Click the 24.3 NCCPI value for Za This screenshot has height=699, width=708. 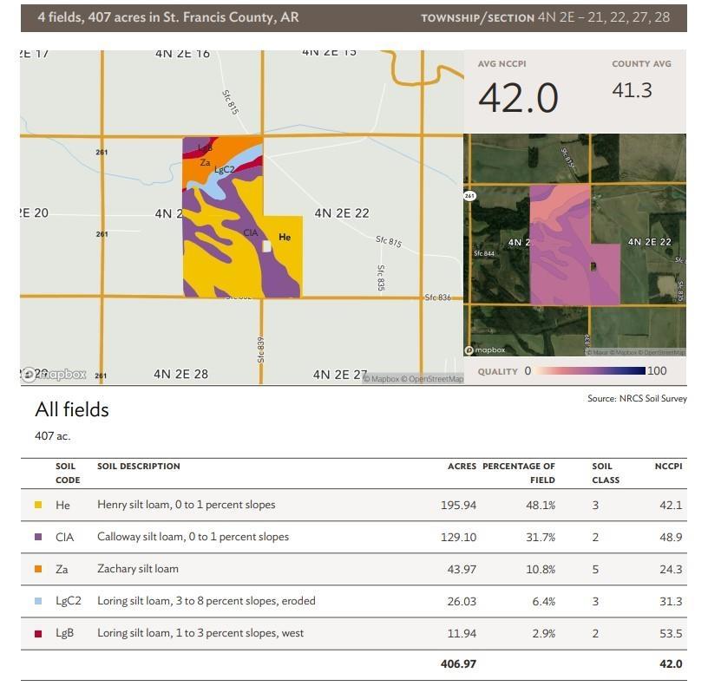point(671,569)
